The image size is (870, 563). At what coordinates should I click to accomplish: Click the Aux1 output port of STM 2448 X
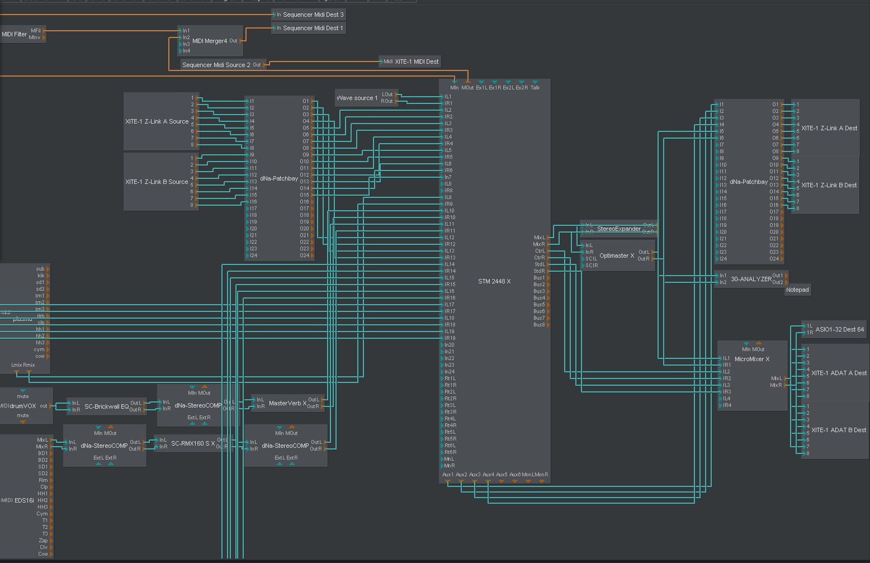(447, 481)
